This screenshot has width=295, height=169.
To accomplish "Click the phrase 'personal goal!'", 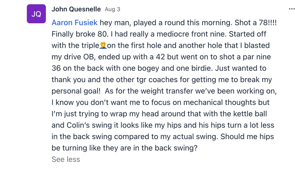I will pyautogui.click(x=76, y=91).
